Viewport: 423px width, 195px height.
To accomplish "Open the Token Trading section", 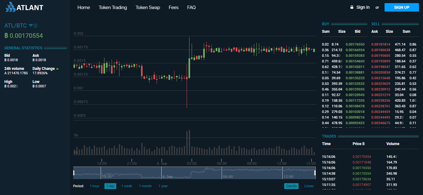I will 113,7.
